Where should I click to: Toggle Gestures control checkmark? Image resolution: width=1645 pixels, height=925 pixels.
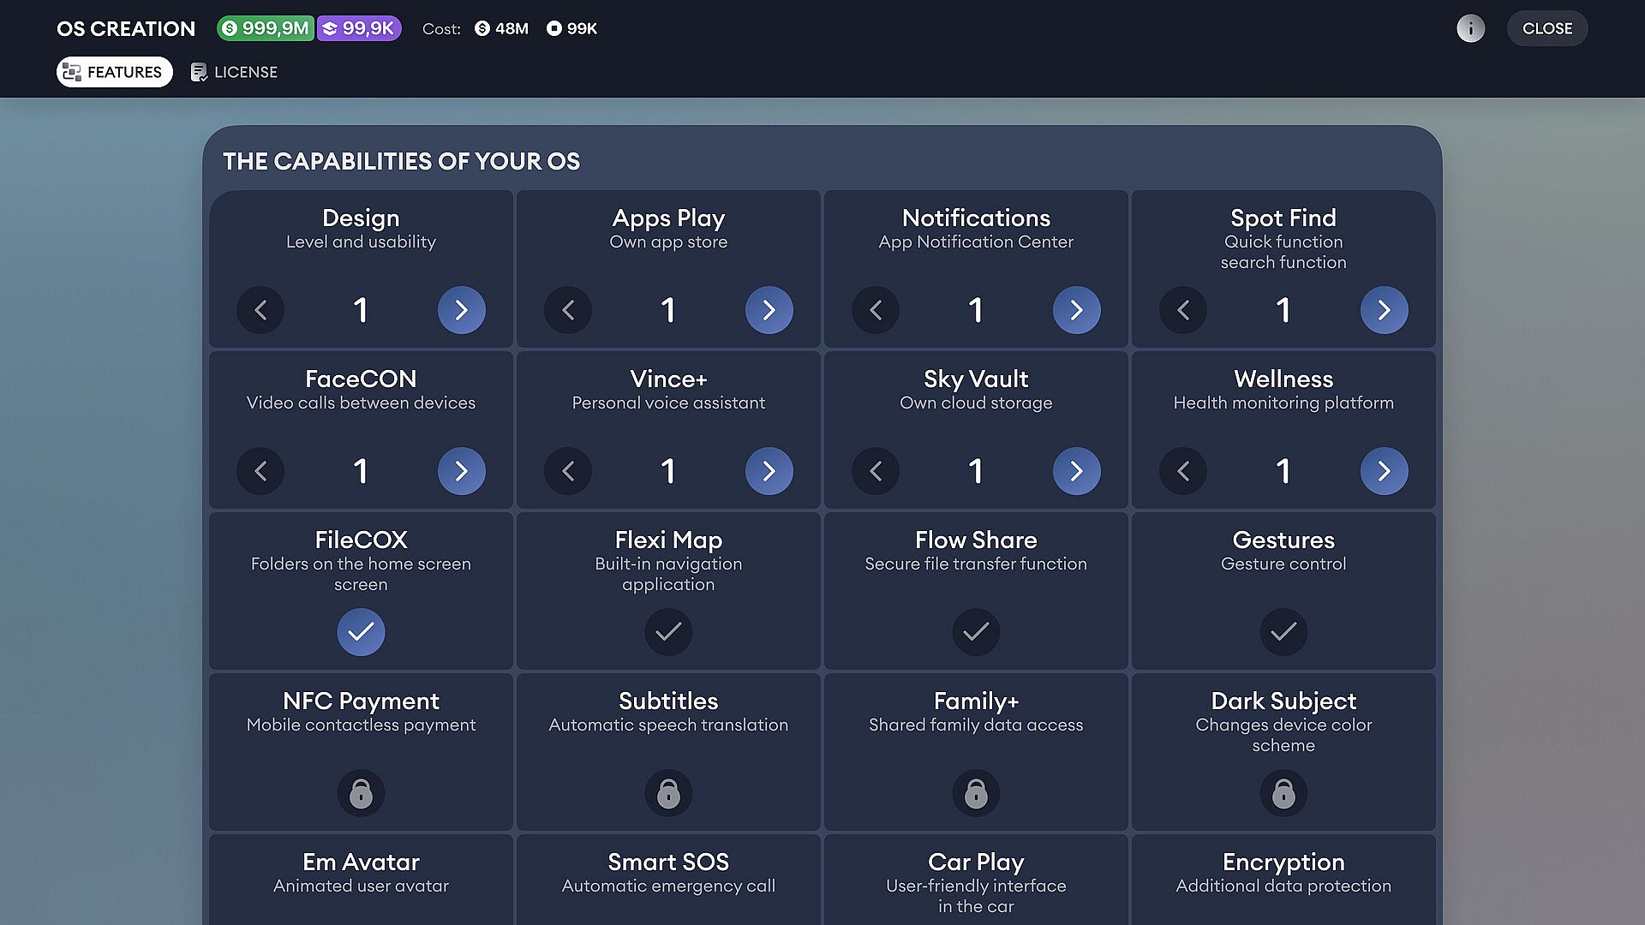1283,632
